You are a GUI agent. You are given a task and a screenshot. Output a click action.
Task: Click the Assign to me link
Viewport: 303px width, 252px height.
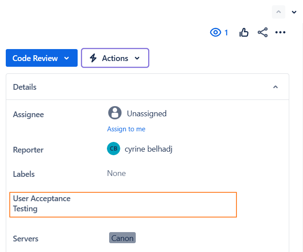(126, 129)
